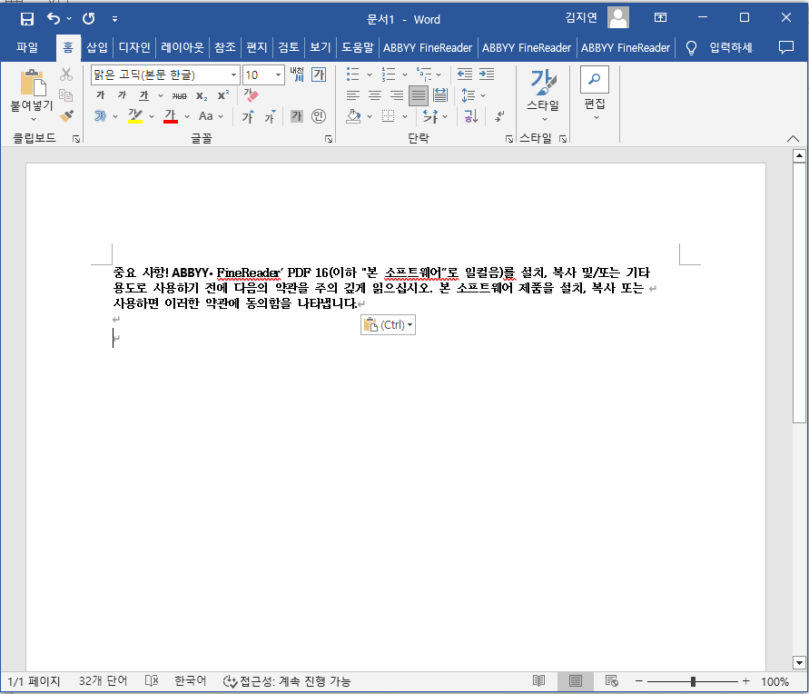
Task: Toggle justified alignment
Action: tap(419, 95)
